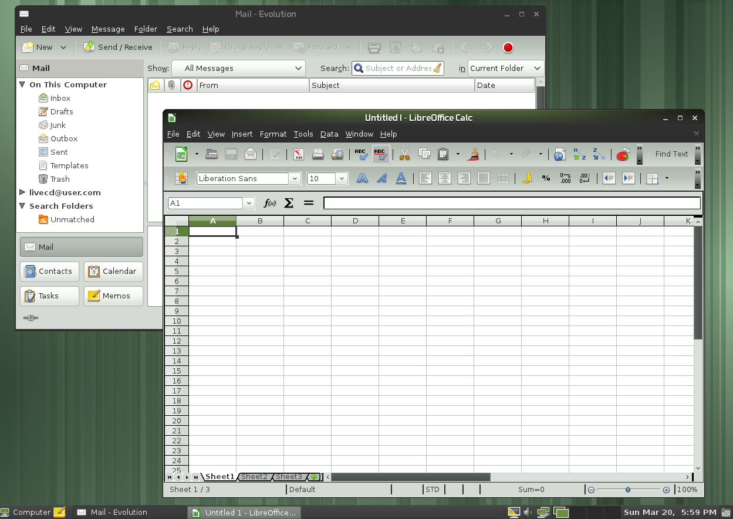Switch to Contacts view in Evolution
This screenshot has width=733, height=519.
[49, 272]
